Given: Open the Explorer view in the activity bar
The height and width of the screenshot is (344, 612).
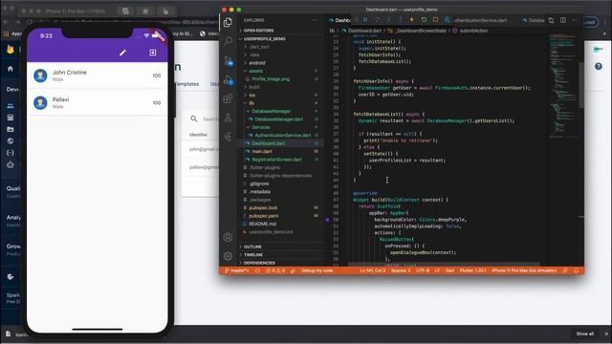Looking at the screenshot, I should pos(228,22).
